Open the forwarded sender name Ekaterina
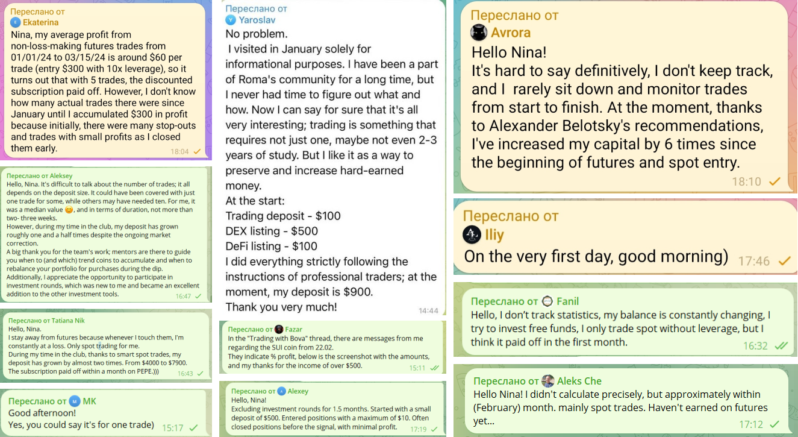 tap(40, 23)
